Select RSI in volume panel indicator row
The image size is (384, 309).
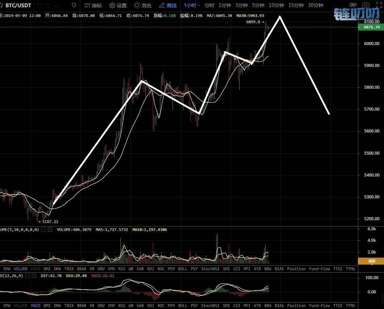point(122,269)
